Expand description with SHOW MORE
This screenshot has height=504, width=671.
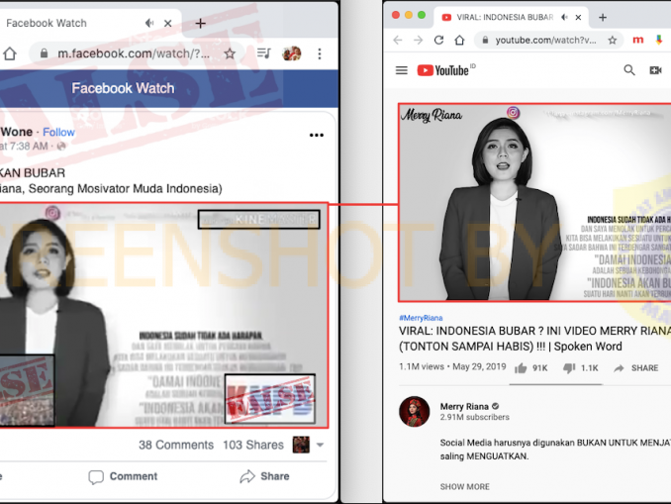pyautogui.click(x=465, y=487)
